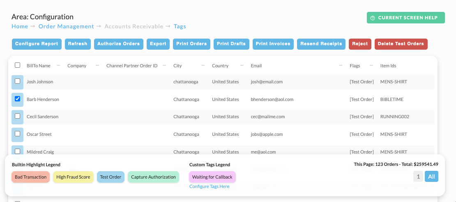Check the Josh Johnson row checkbox
The height and width of the screenshot is (202, 456).
[x=17, y=81]
